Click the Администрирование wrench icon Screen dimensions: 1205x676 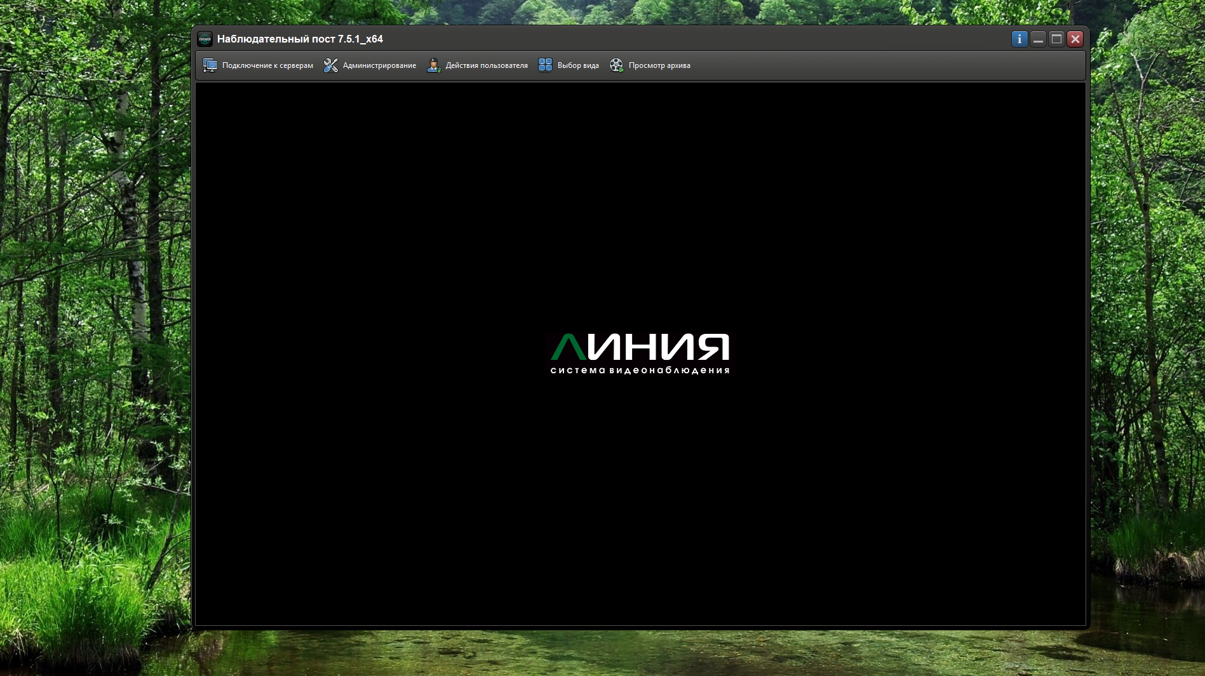click(x=331, y=65)
